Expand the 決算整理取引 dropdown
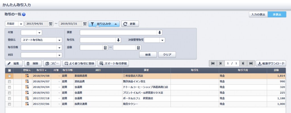This screenshot has width=291, height=113. tap(162, 40)
